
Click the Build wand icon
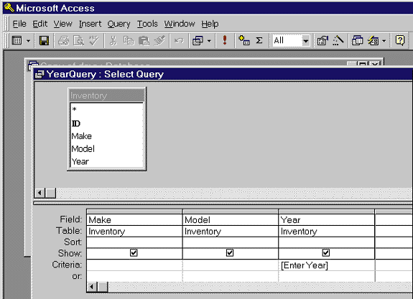338,40
